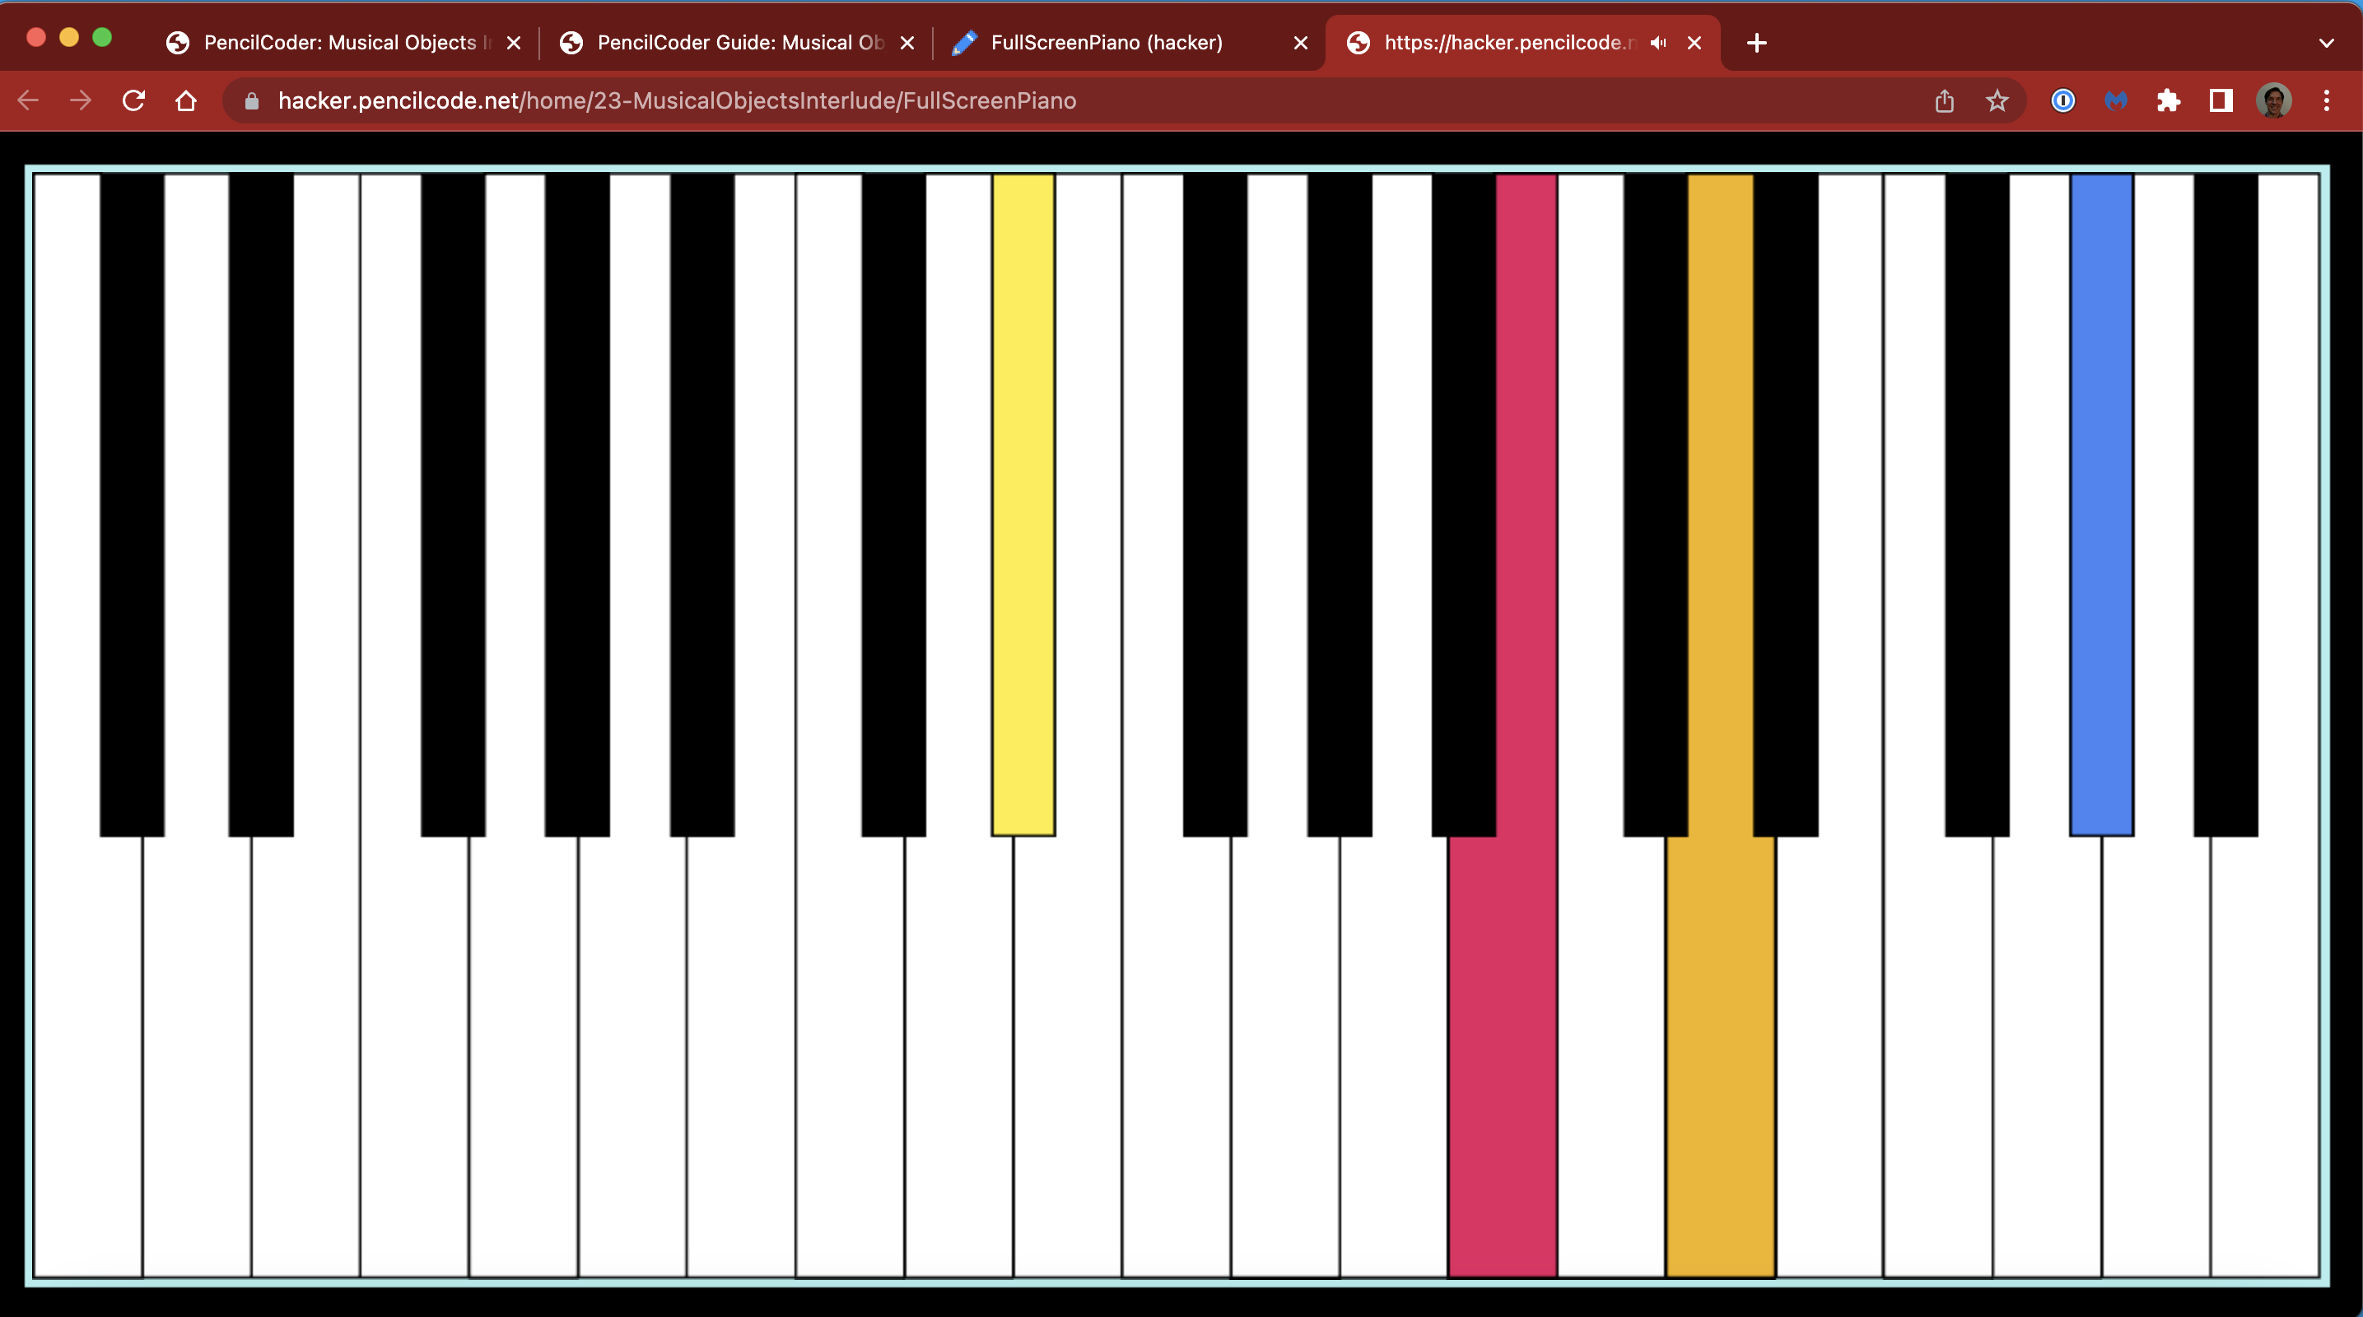Expand the tab search chevron
This screenshot has width=2363, height=1317.
pyautogui.click(x=2326, y=43)
